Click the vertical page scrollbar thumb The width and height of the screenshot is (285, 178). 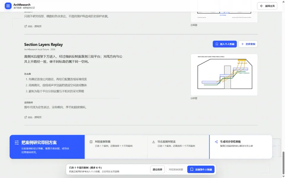tap(283, 163)
